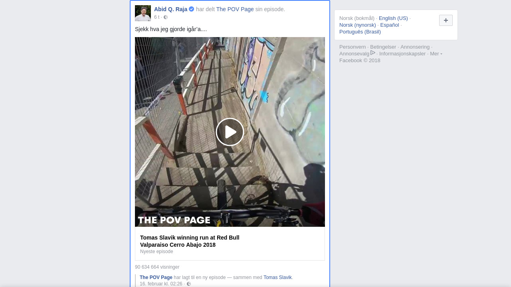Click the THE POV PAGE watermark on the video
The width and height of the screenshot is (511, 287).
174,220
